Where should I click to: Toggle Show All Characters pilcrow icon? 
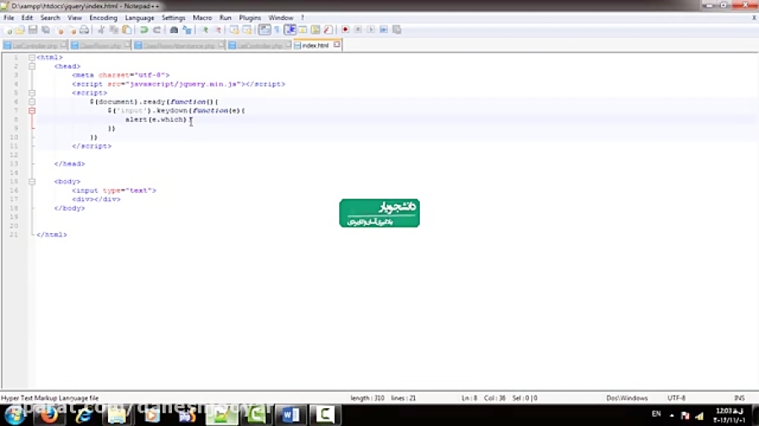point(277,30)
